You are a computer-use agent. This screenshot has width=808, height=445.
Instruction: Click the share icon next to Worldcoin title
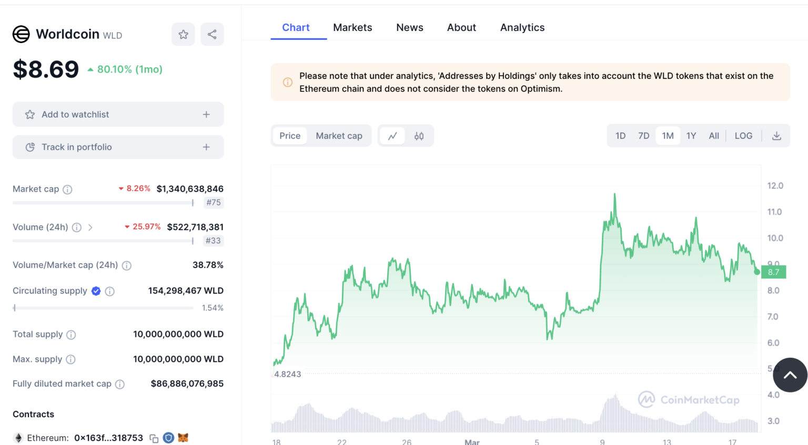coord(212,35)
